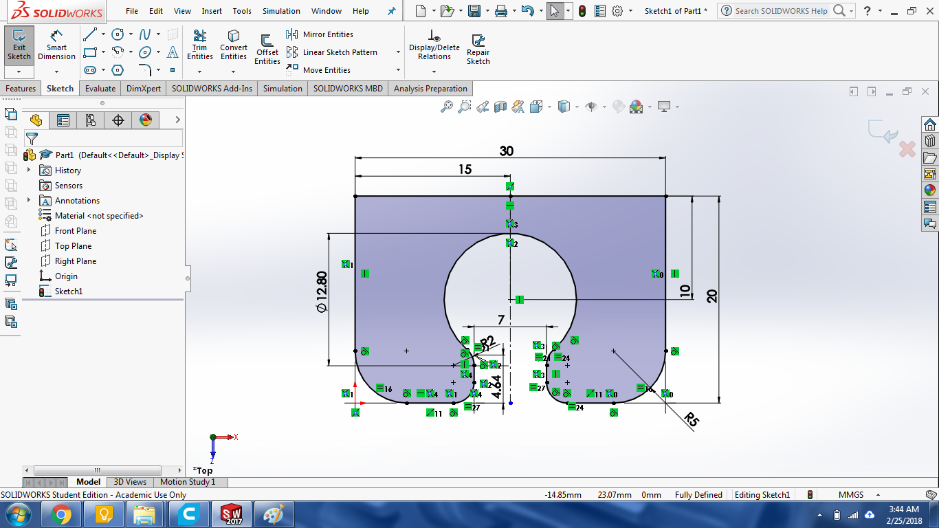This screenshot has height=528, width=939.
Task: Select the Sketch Fillet tool
Action: 145,70
